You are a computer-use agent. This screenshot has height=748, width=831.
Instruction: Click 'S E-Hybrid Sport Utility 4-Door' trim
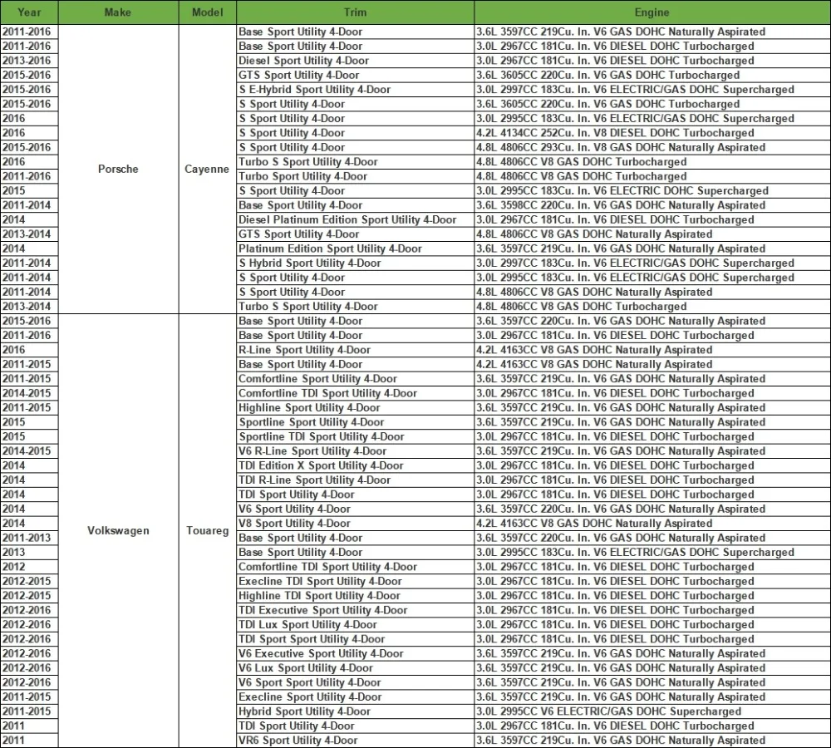click(355, 90)
